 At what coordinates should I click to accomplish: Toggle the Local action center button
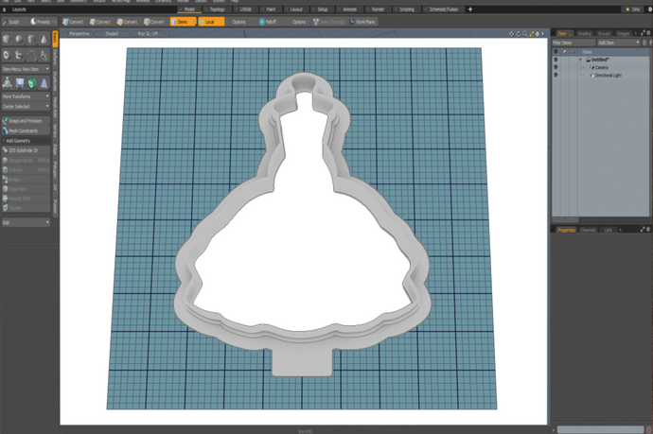pos(211,22)
